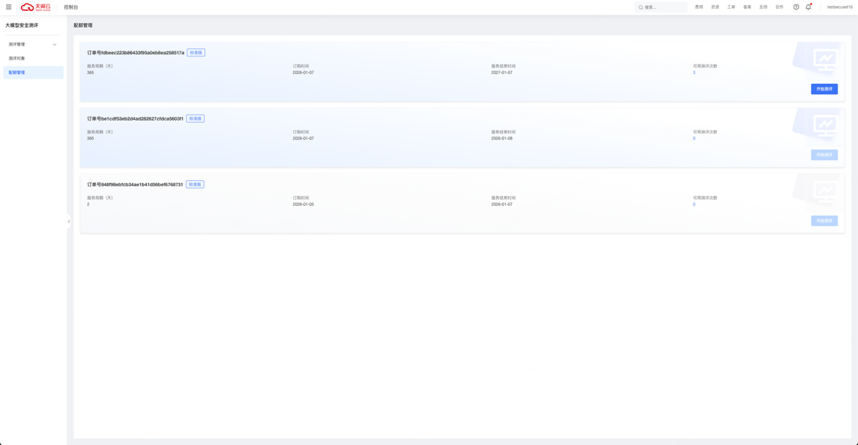
Task: Collapse sidebar with the edge arrow handle
Action: click(68, 221)
